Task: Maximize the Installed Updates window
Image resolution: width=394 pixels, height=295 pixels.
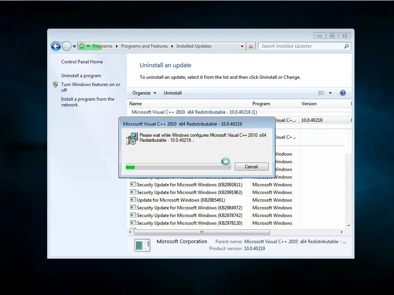Action: coord(332,36)
